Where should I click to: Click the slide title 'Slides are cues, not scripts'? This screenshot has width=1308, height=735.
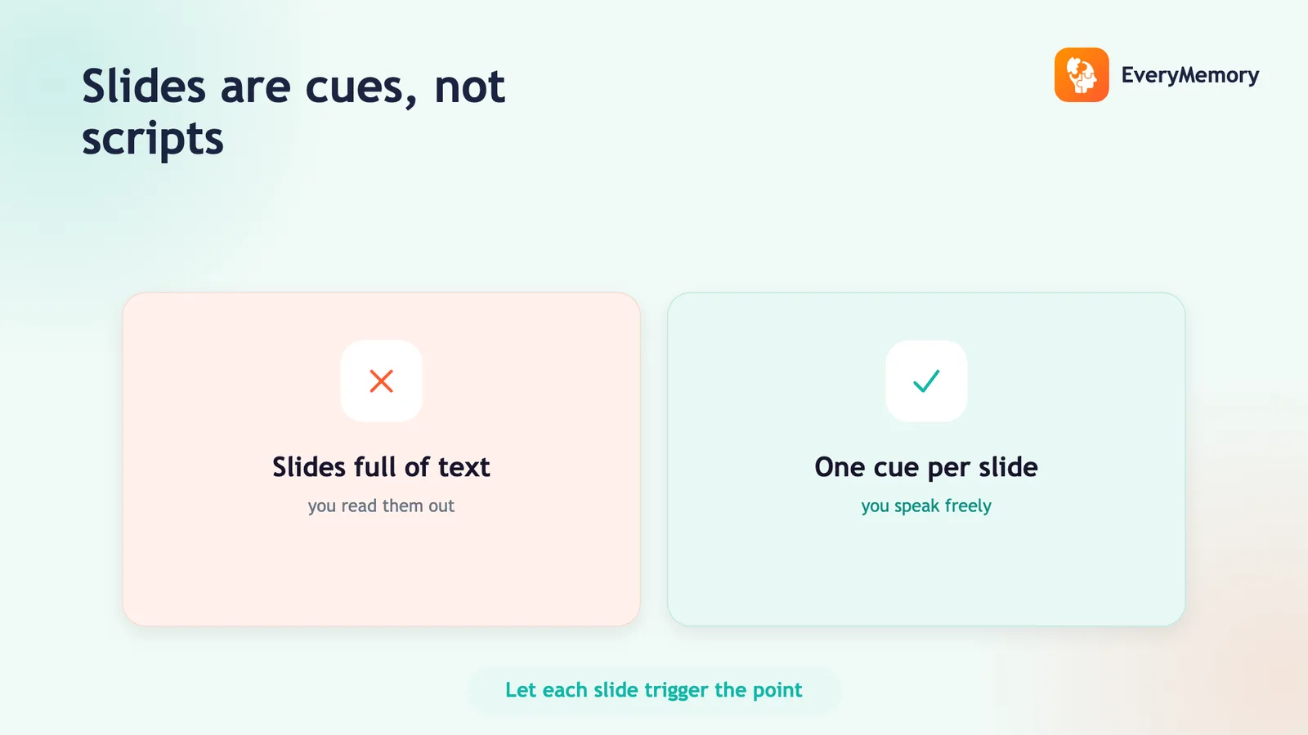pyautogui.click(x=293, y=112)
